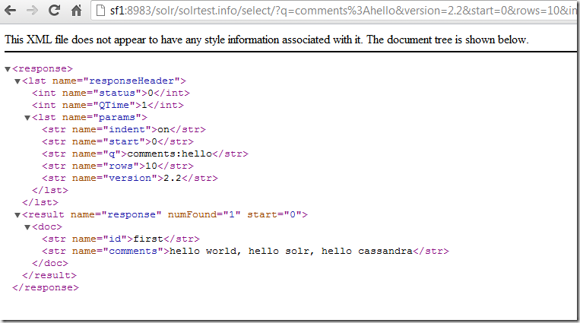This screenshot has height=323, width=580.
Task: Click the browser Forward arrow
Action: pyautogui.click(x=32, y=11)
